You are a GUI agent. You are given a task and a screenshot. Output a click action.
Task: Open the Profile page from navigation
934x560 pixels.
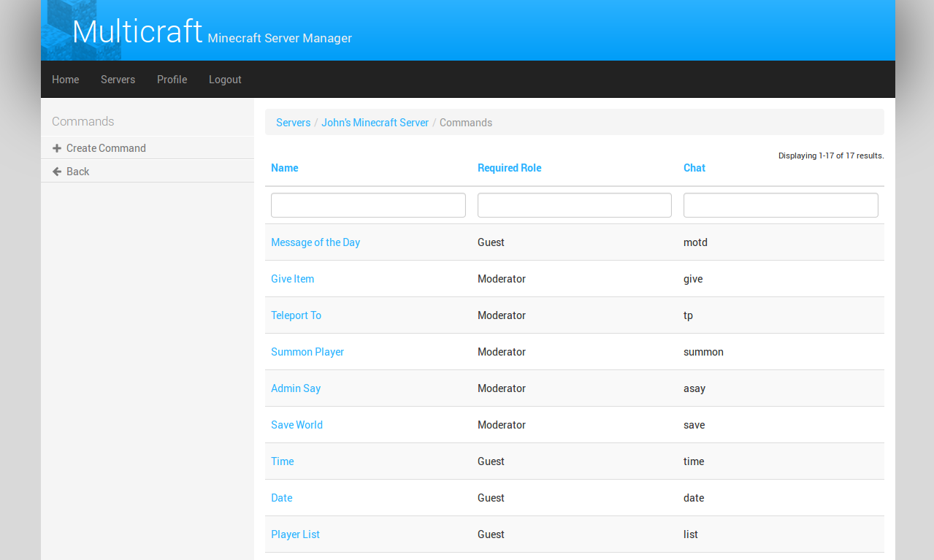172,80
